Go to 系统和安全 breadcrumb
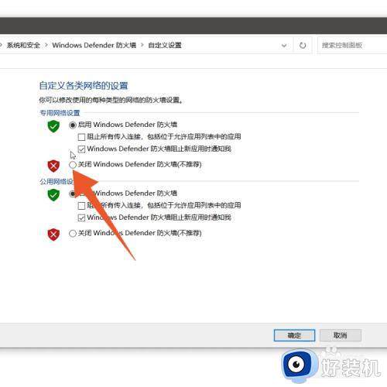The width and height of the screenshot is (387, 387). pyautogui.click(x=23, y=46)
